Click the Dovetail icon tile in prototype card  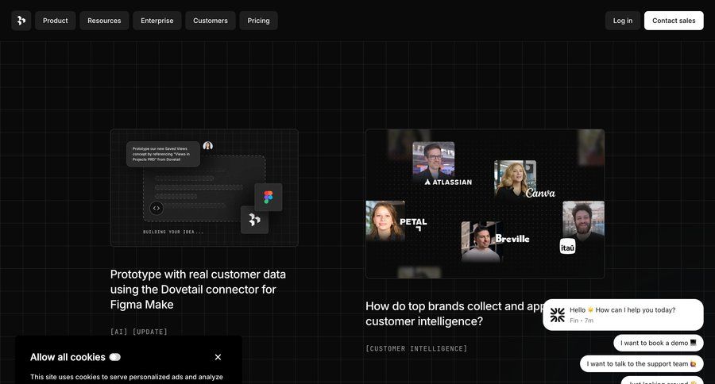click(x=254, y=220)
